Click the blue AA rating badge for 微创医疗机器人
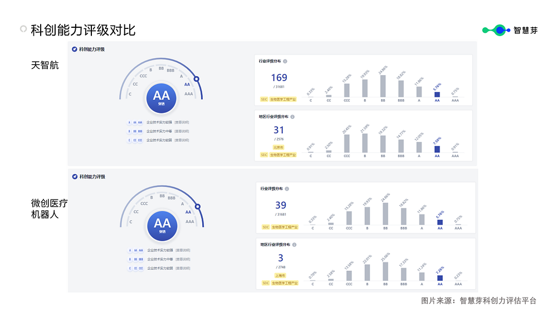This screenshot has width=557, height=313. point(162,226)
